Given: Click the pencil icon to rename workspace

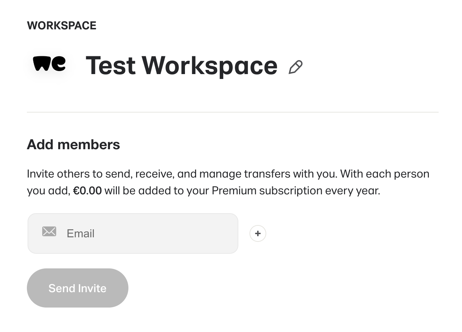Looking at the screenshot, I should point(296,67).
